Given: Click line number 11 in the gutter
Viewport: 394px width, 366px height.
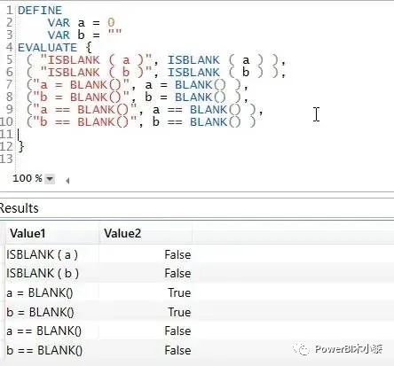Looking at the screenshot, I should pos(6,135).
